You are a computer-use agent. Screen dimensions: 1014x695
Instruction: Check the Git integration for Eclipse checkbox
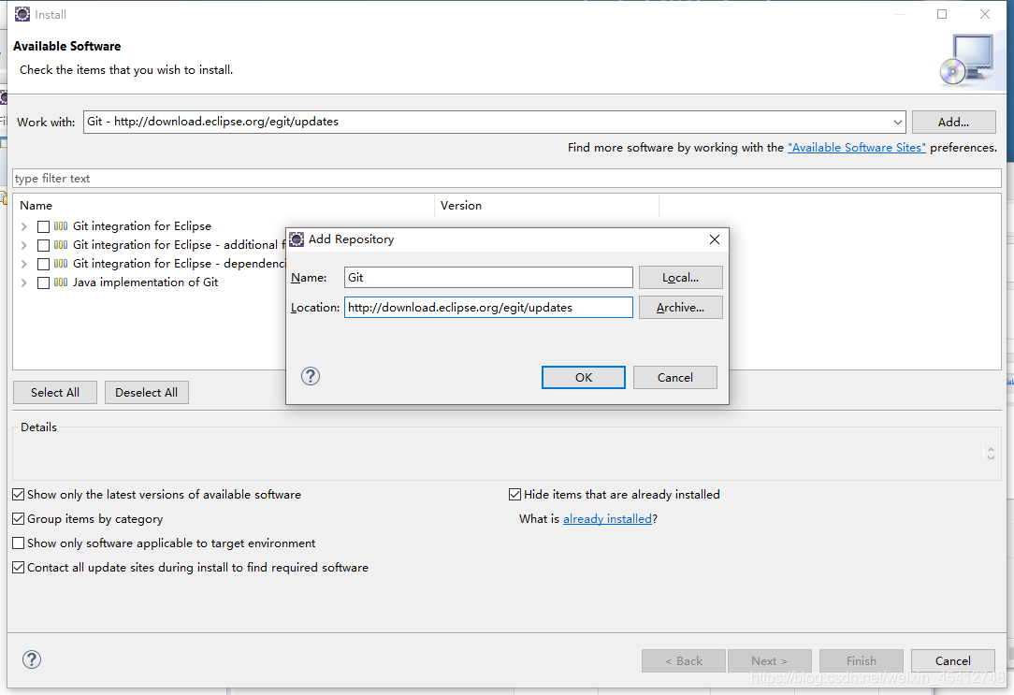tap(43, 227)
